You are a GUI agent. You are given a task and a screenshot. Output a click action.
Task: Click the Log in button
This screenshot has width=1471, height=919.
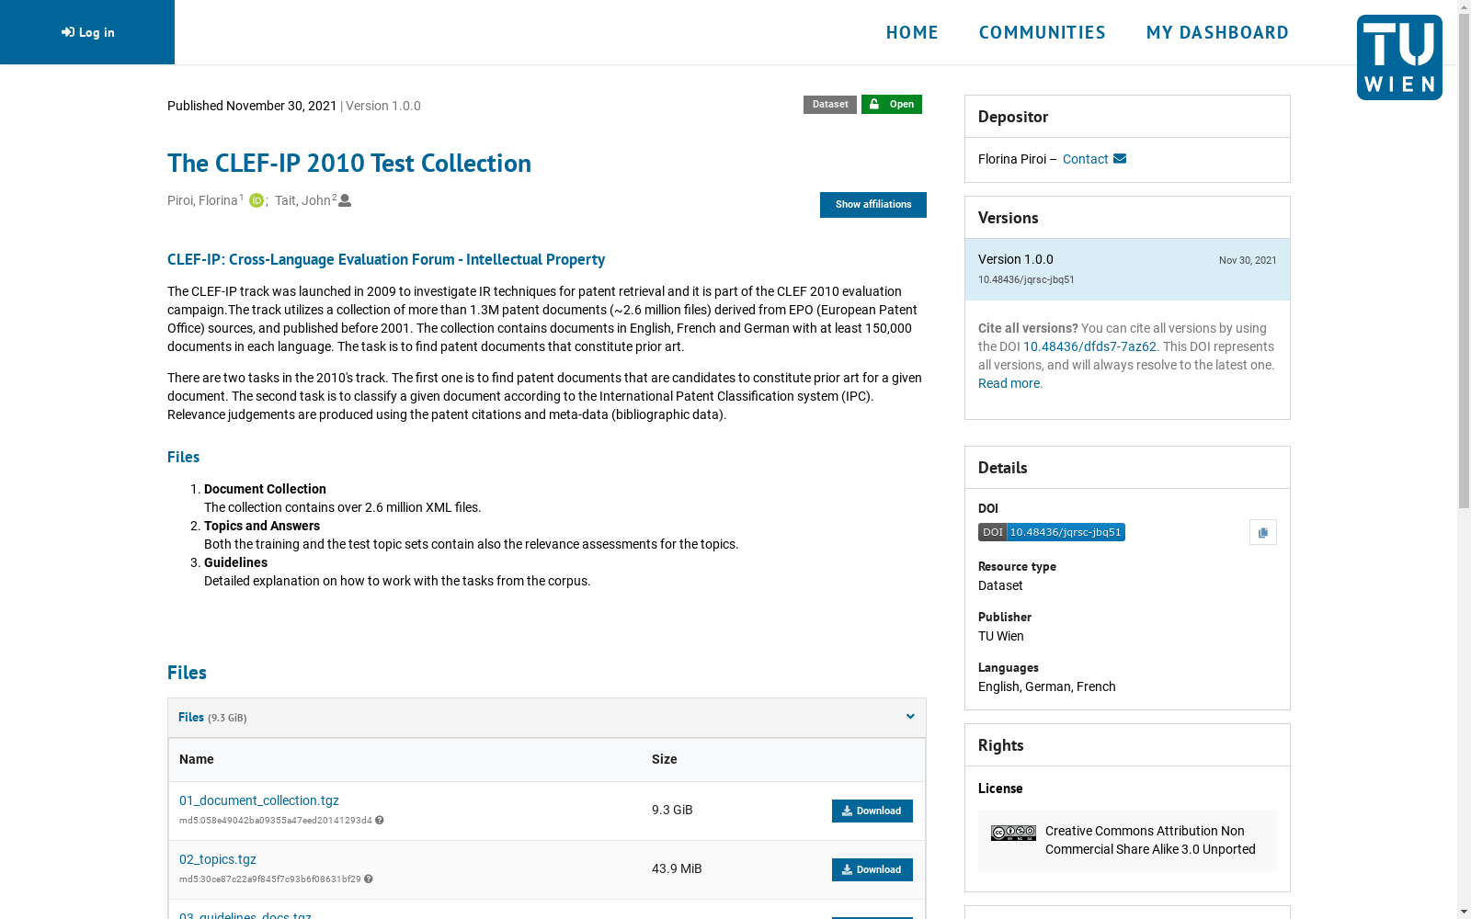click(87, 32)
